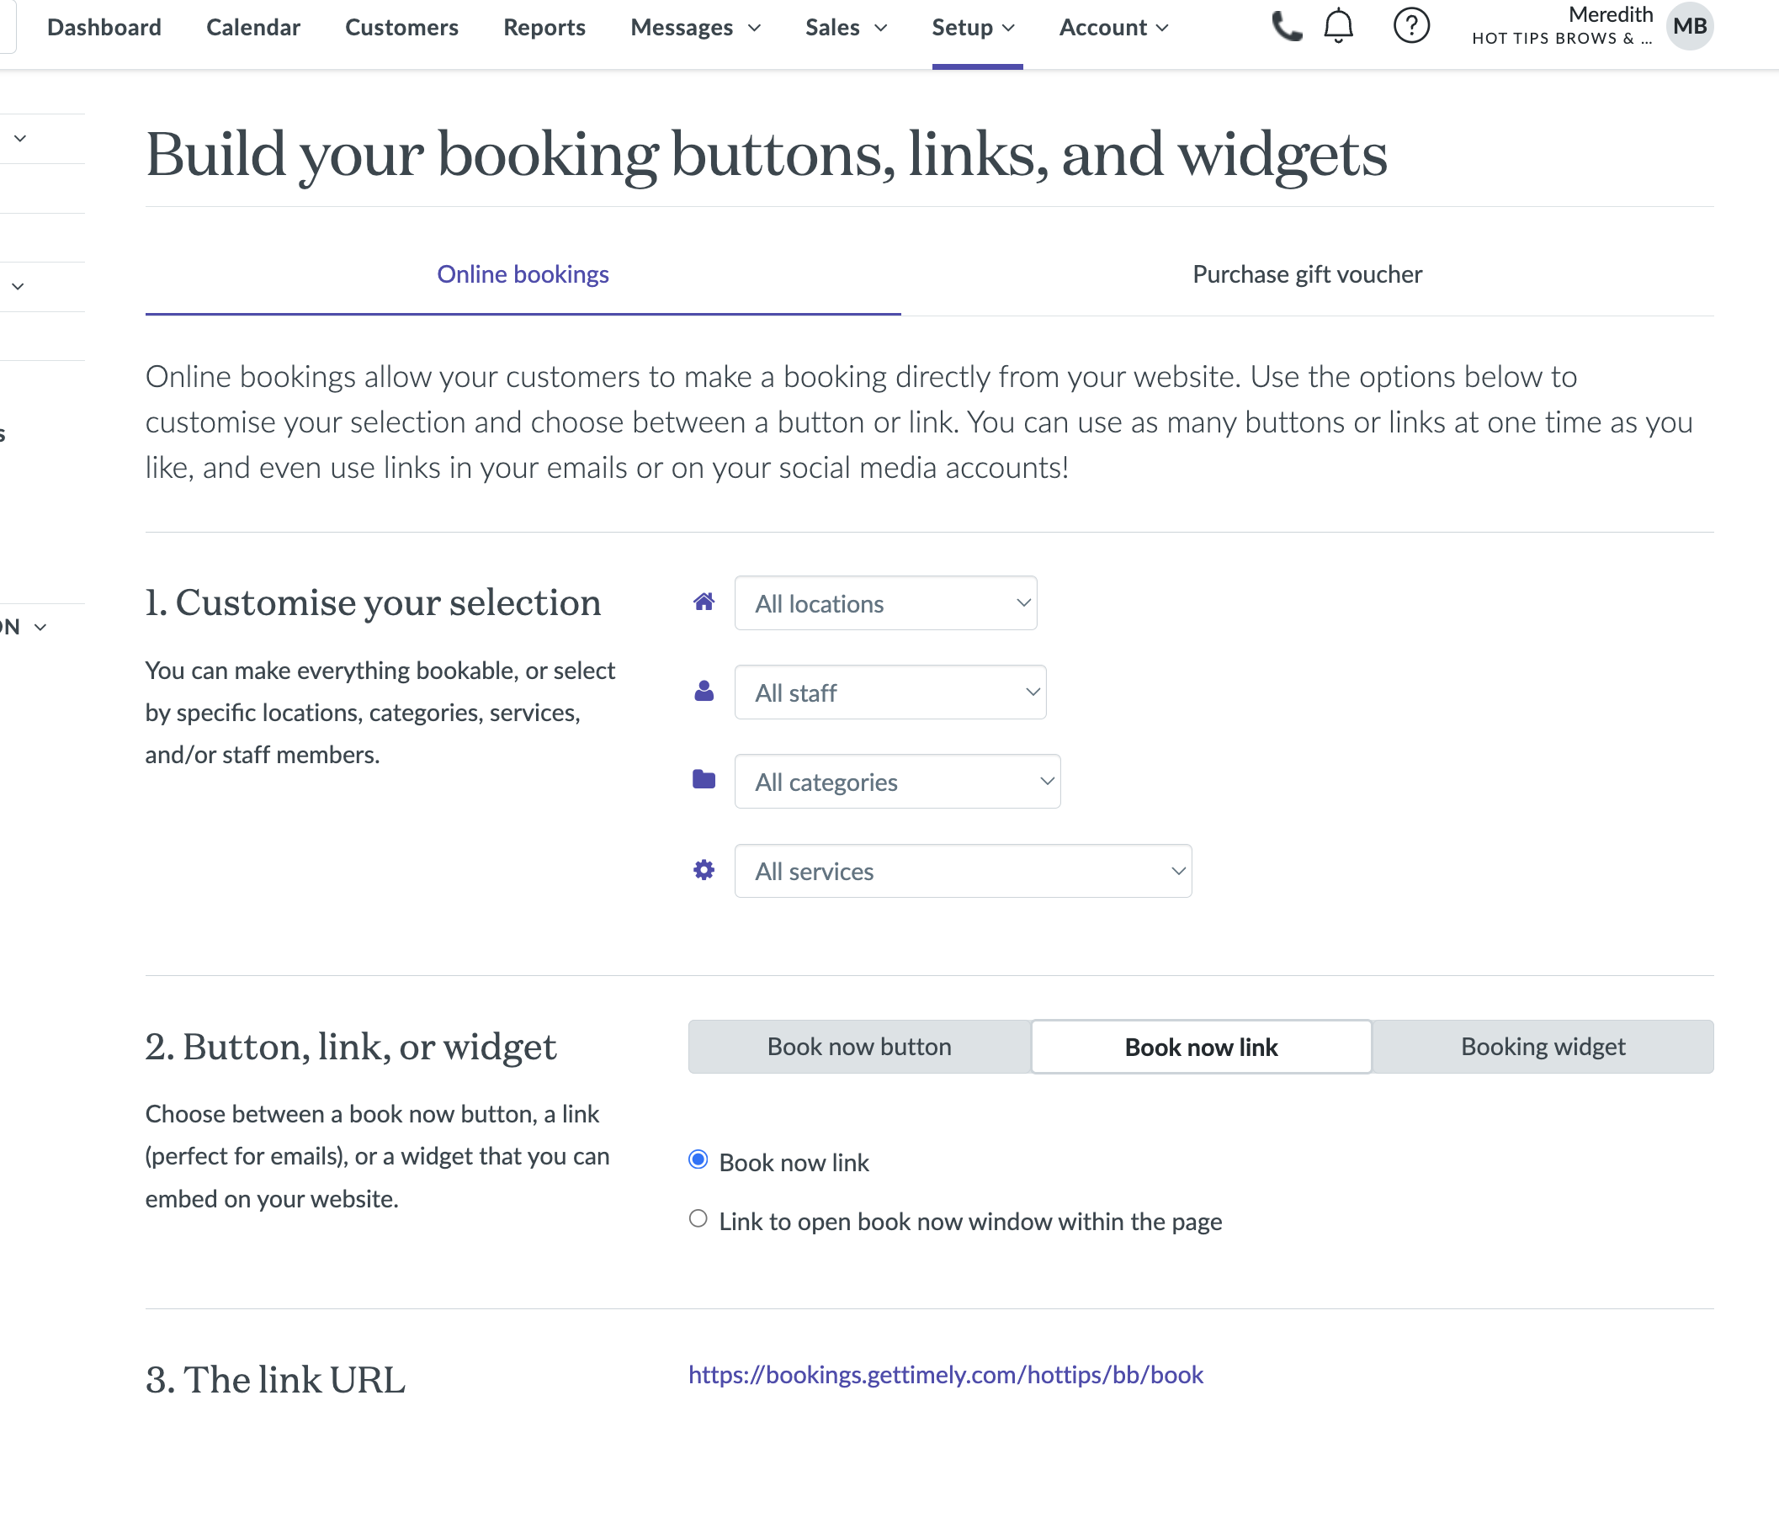Click the staff person icon
1779x1528 pixels.
click(x=704, y=691)
